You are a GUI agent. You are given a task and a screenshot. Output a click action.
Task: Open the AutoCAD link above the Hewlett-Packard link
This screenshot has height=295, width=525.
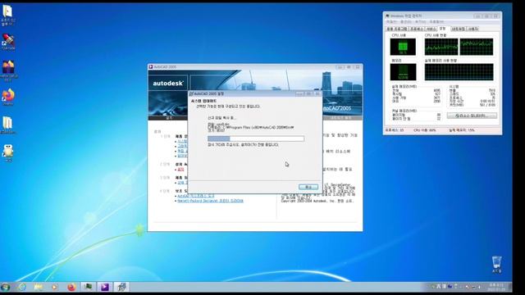click(x=195, y=196)
